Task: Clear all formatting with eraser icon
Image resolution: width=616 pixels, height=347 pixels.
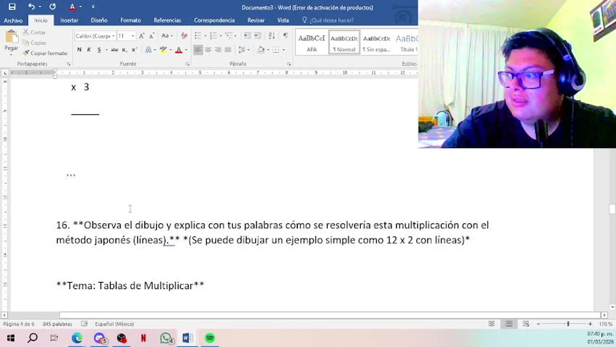Action: point(184,36)
